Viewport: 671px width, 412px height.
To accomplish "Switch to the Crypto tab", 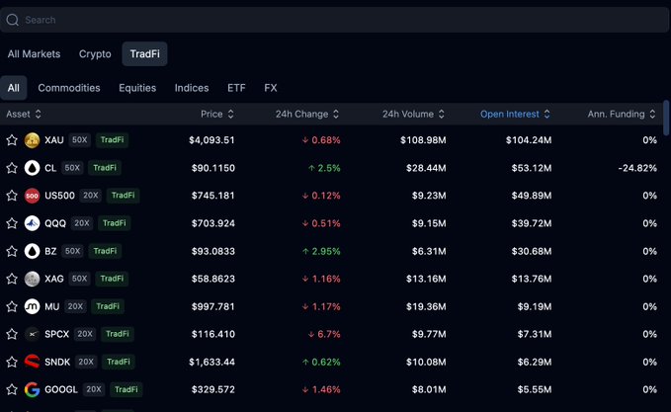I will coord(95,54).
